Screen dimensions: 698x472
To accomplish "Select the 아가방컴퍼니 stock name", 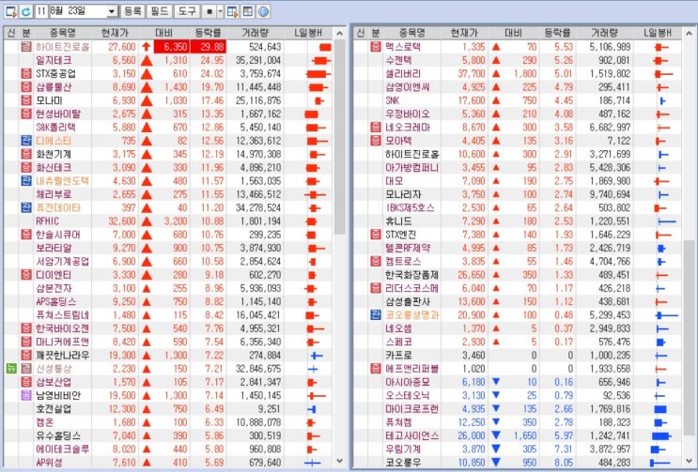I will pyautogui.click(x=411, y=168).
